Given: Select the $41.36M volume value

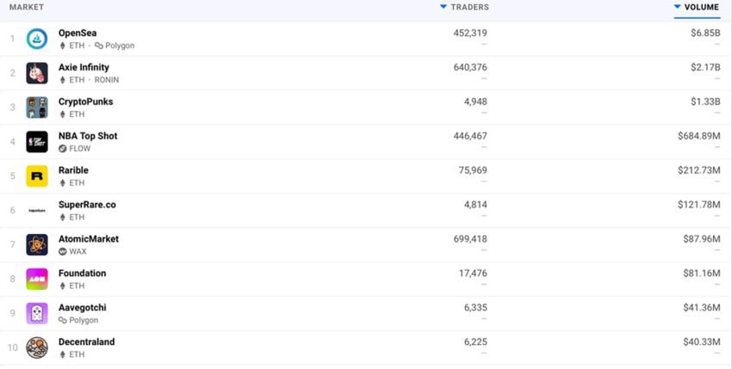Looking at the screenshot, I should click(702, 307).
